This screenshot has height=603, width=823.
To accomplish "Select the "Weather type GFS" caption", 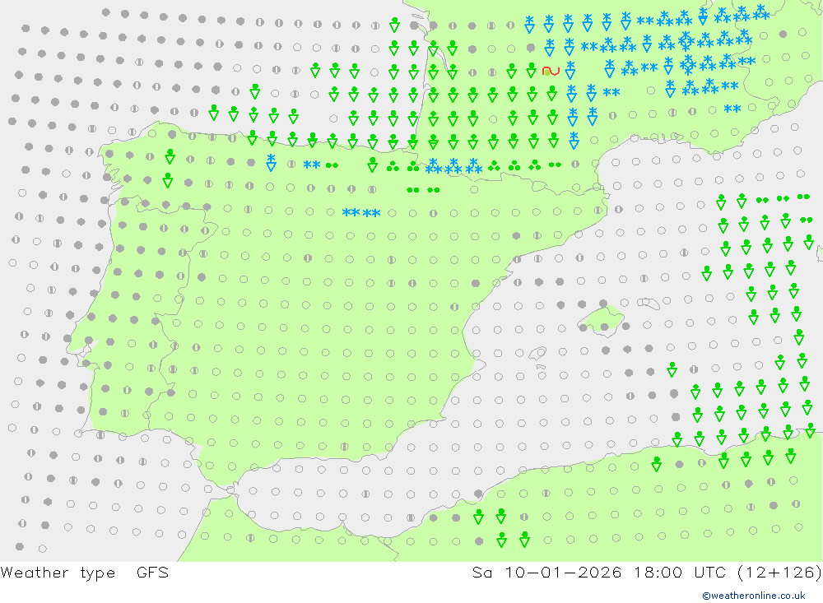I will pos(85,573).
